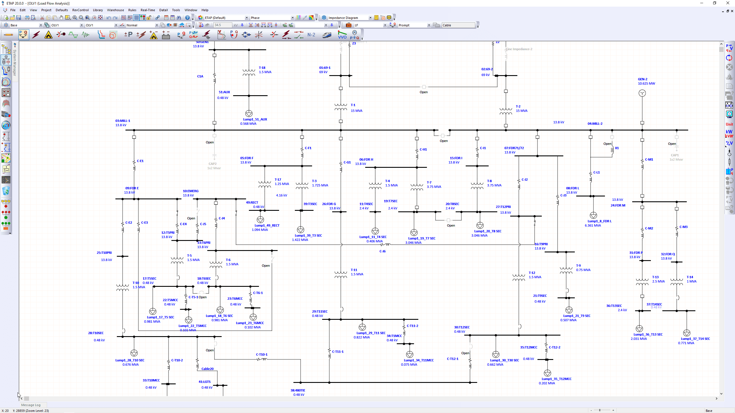
Task: Select the Harmonic Analysis tool
Action: pyautogui.click(x=73, y=34)
